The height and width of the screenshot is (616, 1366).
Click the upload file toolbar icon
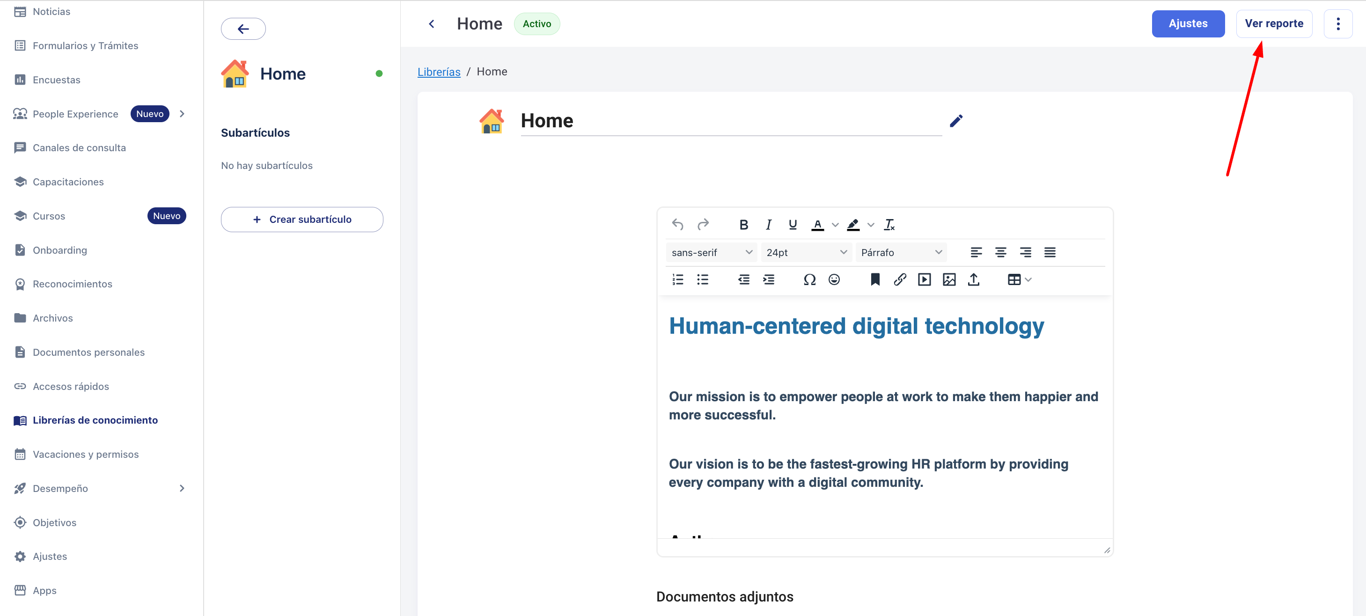click(973, 279)
